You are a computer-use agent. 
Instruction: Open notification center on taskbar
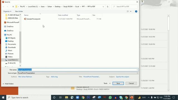(x=174, y=97)
